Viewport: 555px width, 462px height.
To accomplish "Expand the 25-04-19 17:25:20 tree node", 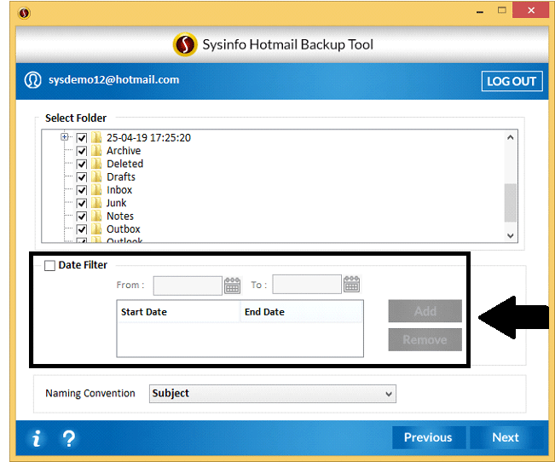I will (x=65, y=136).
